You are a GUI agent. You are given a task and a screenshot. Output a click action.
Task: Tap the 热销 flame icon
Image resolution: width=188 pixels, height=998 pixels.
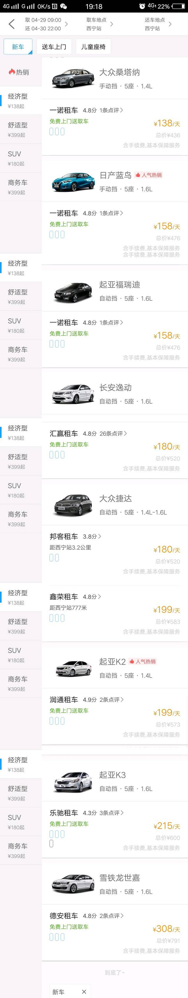12,72
